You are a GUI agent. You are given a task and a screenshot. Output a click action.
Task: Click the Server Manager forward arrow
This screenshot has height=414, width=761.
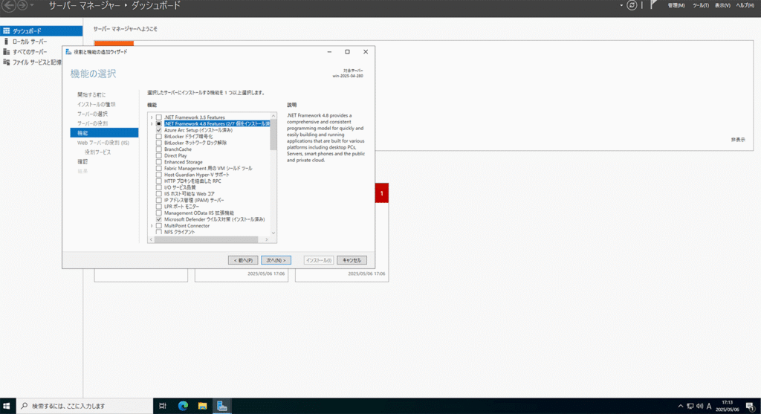pos(22,6)
